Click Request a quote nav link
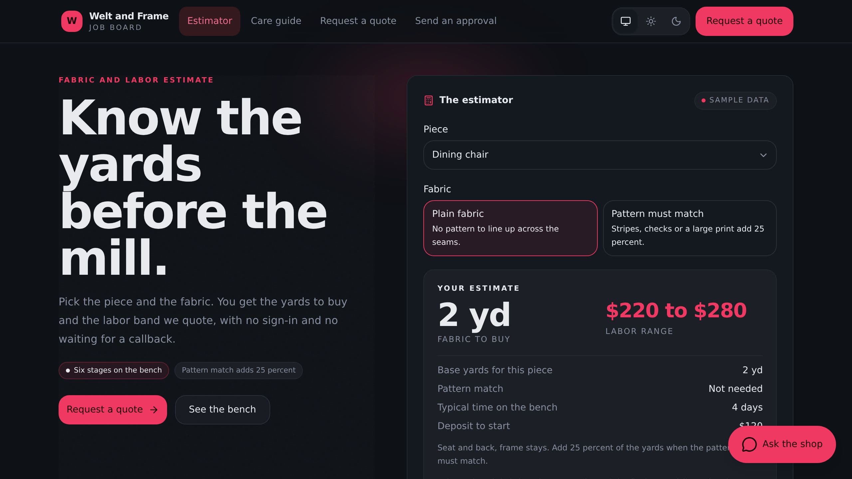The image size is (852, 479). [x=358, y=21]
